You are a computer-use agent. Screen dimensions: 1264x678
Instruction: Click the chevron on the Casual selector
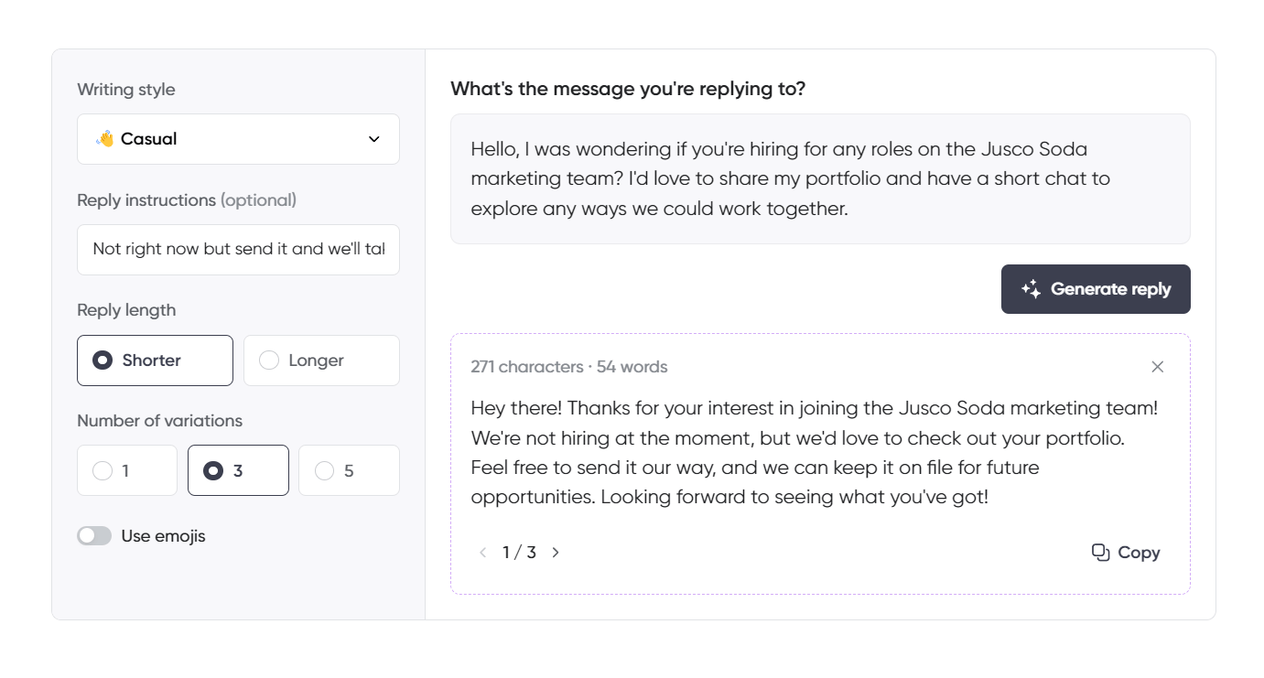[x=373, y=138]
